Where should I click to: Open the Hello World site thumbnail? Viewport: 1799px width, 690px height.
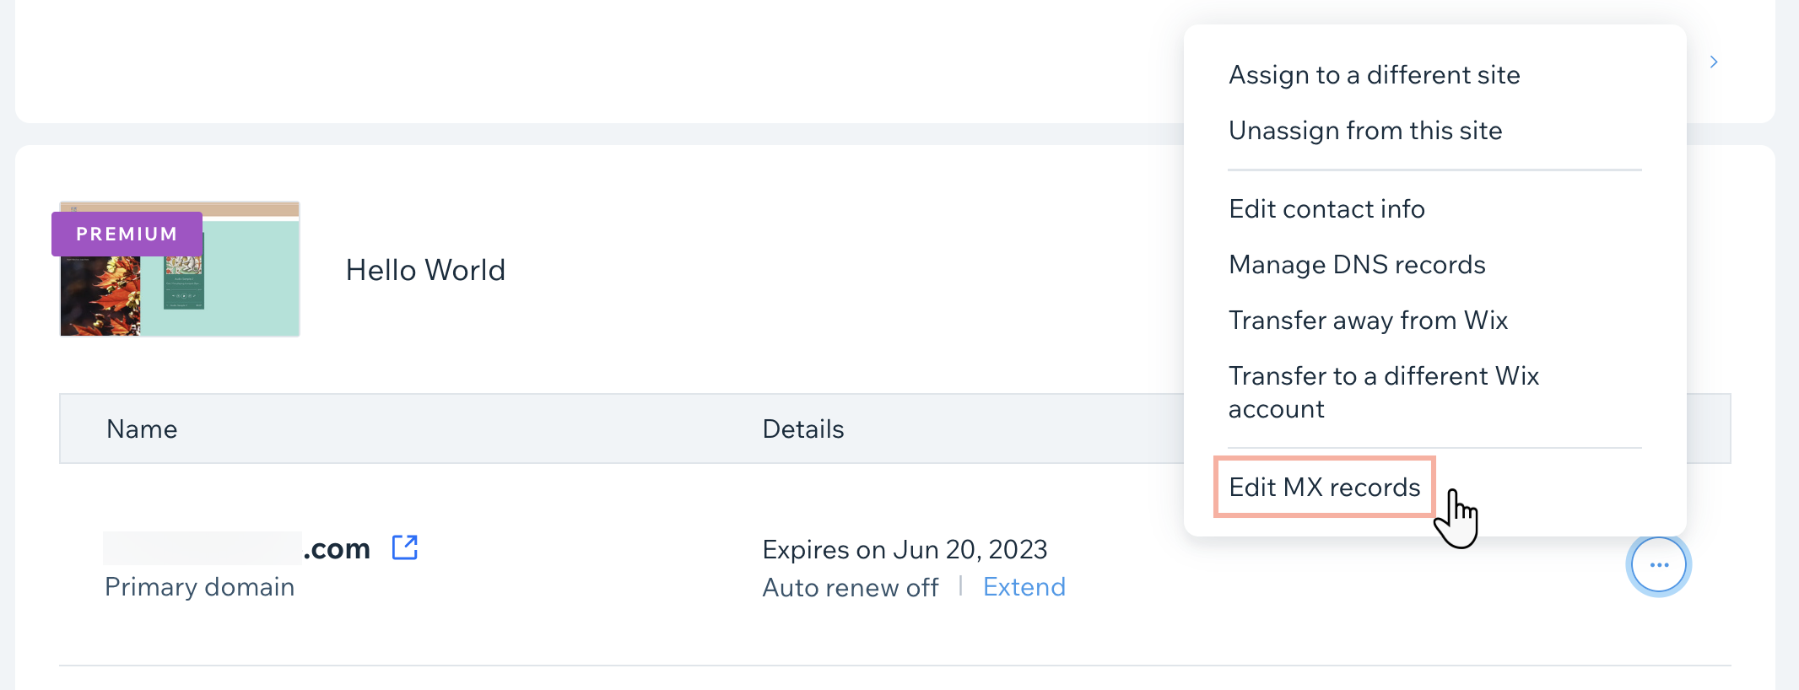pyautogui.click(x=180, y=269)
